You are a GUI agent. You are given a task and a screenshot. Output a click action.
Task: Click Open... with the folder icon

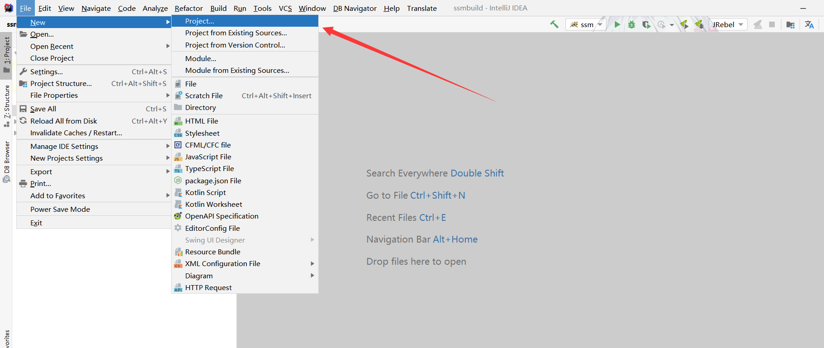94,34
